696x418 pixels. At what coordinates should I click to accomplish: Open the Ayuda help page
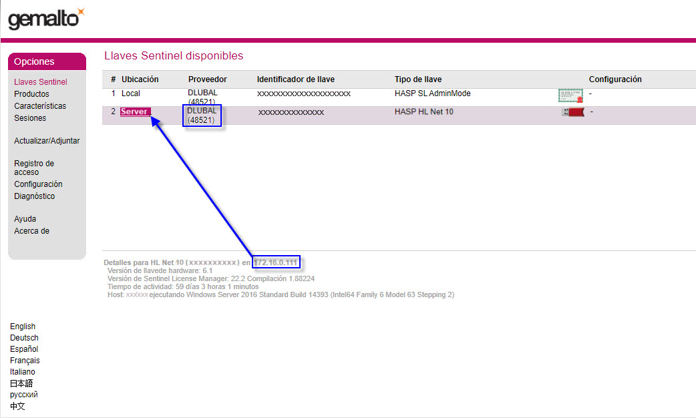(x=25, y=219)
